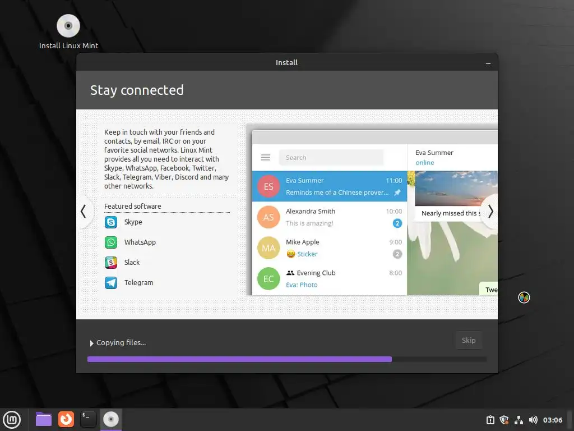Minimize the Install window
Screen dimensions: 574x431
click(x=488, y=63)
